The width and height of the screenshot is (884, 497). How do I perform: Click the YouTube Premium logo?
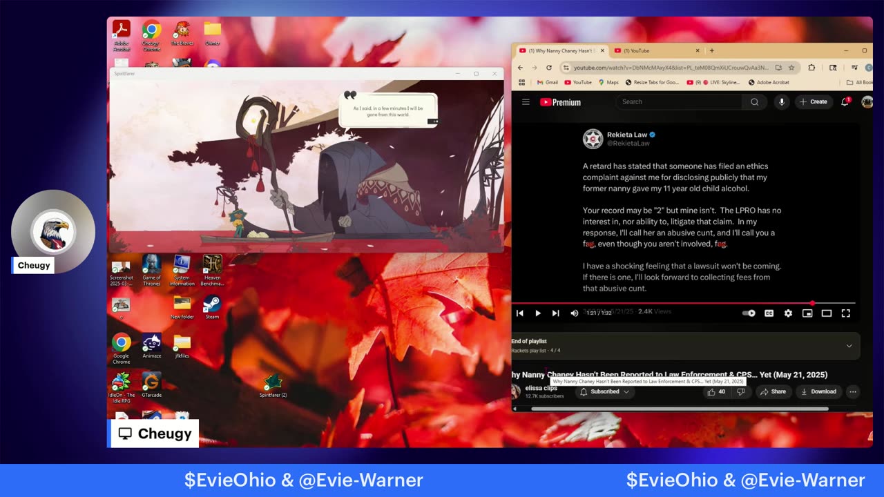tap(560, 102)
